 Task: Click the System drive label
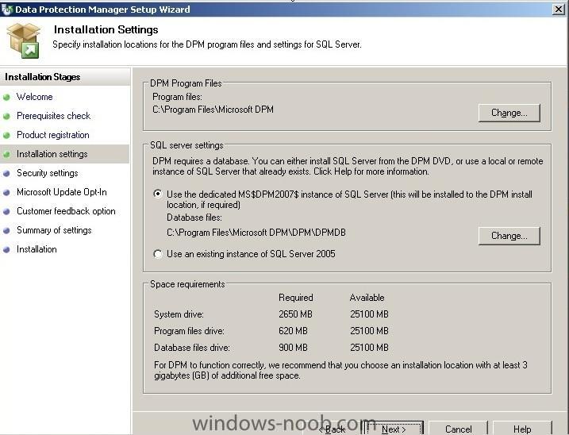click(179, 314)
